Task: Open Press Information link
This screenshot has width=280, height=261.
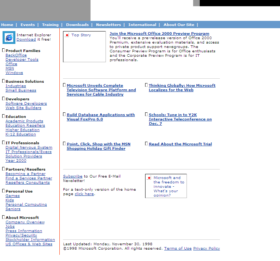Action: [24, 231]
